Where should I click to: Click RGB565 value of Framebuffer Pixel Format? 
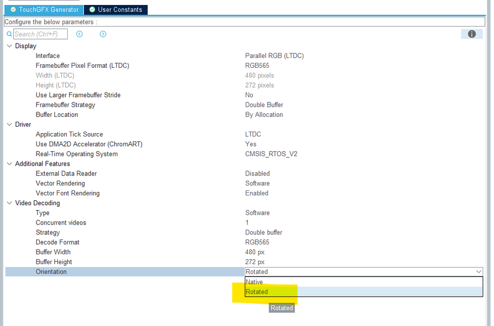click(257, 66)
